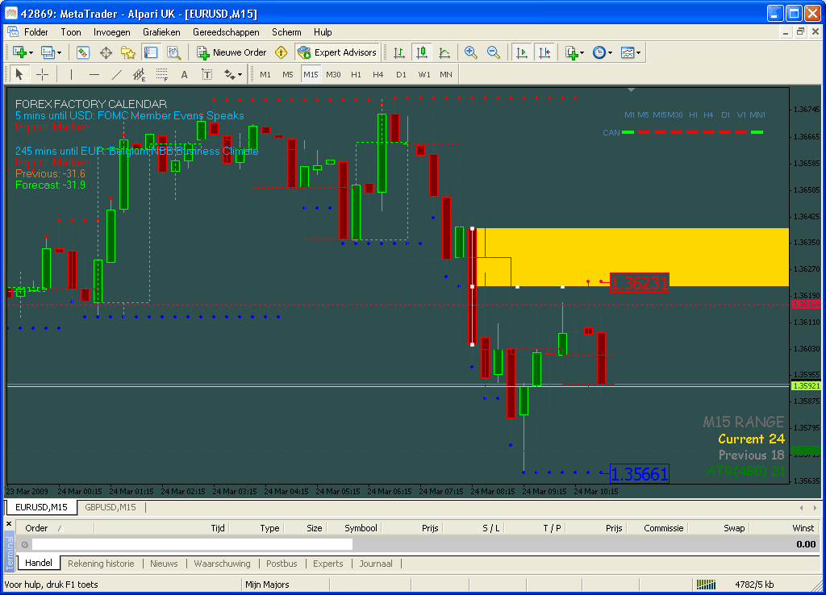This screenshot has width=826, height=595.
Task: Toggle Auto Scroll chart button
Action: point(522,52)
